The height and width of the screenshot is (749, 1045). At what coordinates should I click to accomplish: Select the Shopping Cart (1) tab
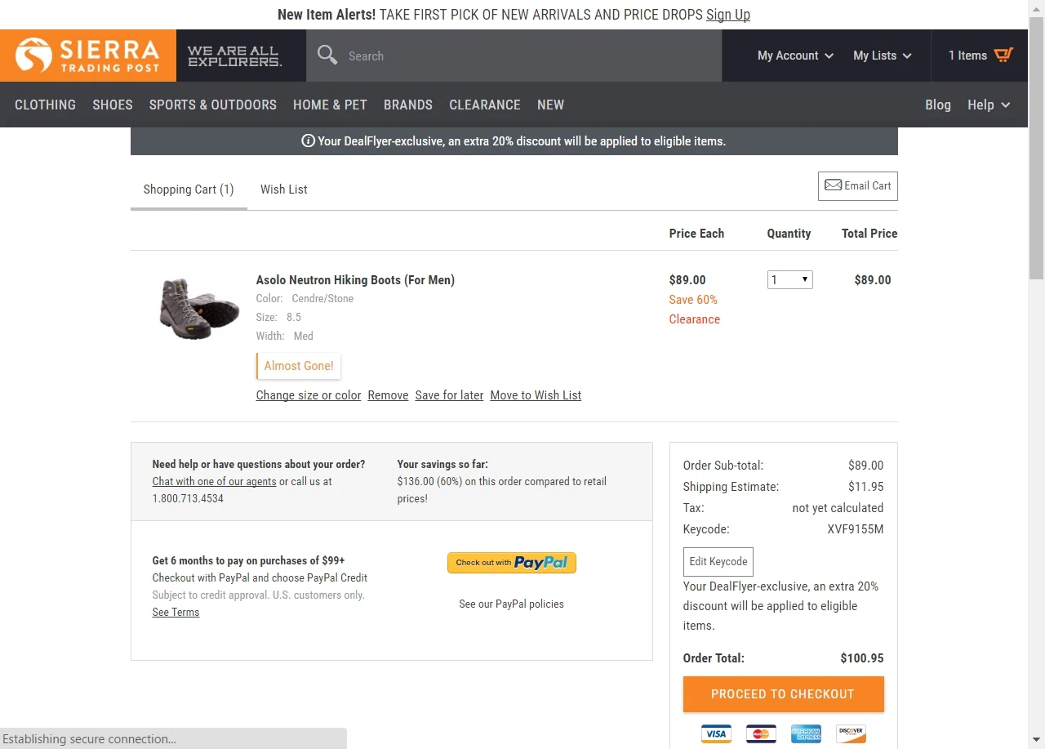click(x=189, y=189)
